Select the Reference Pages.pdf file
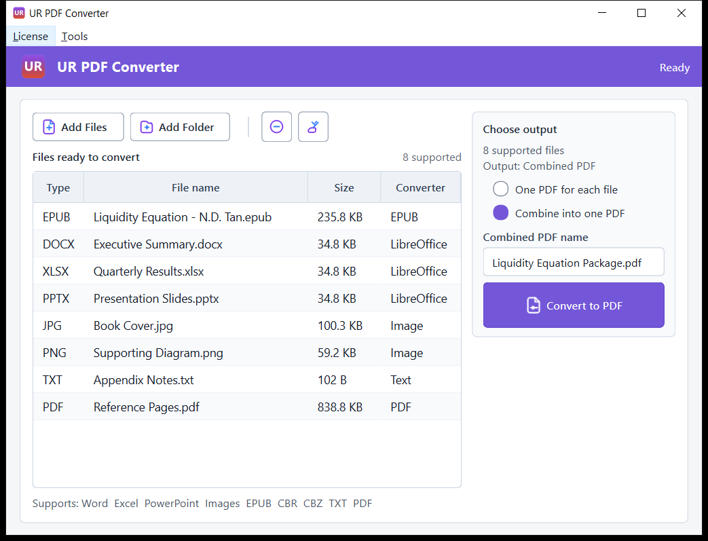 point(247,407)
